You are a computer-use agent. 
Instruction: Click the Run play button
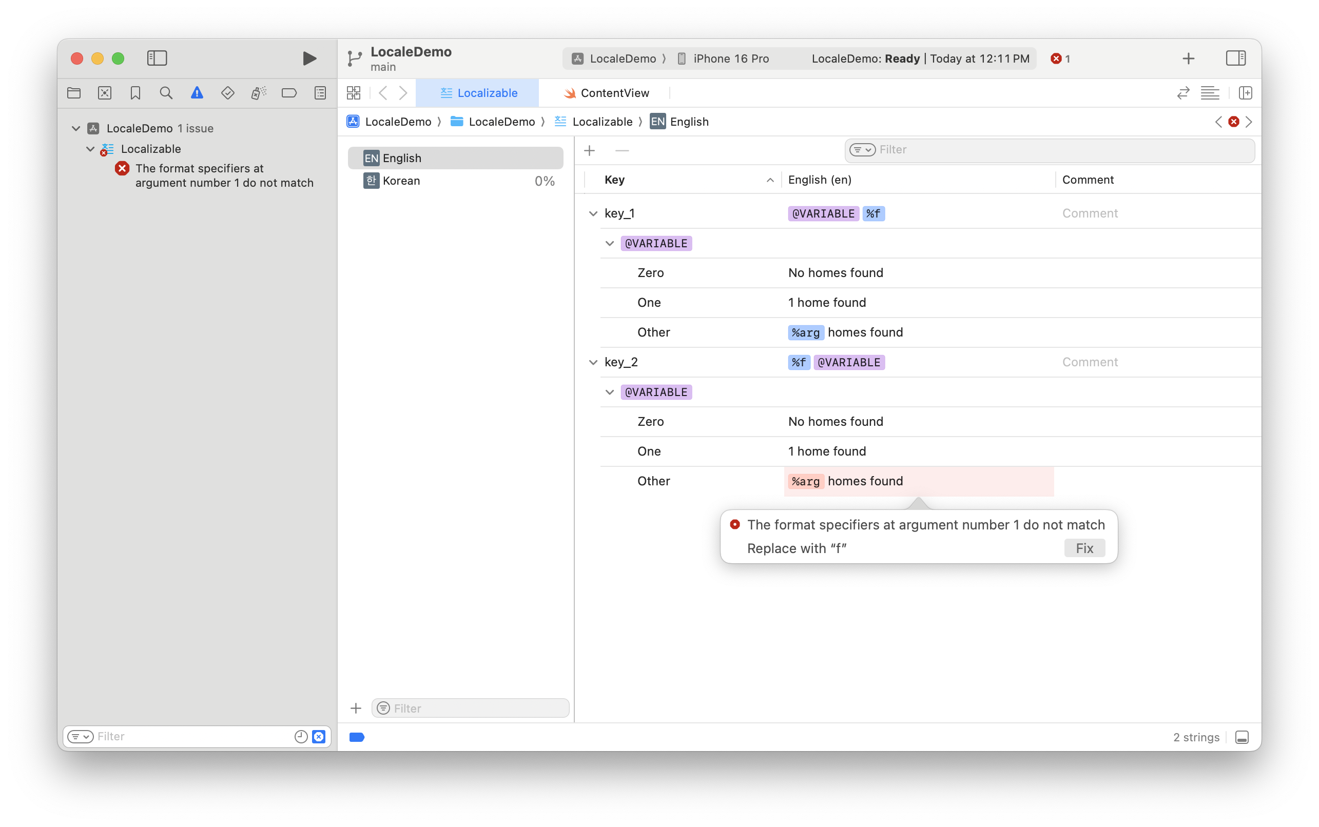309,58
